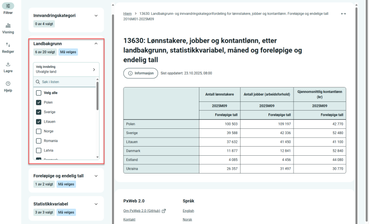Click the Sverige table row header

pyautogui.click(x=161, y=133)
